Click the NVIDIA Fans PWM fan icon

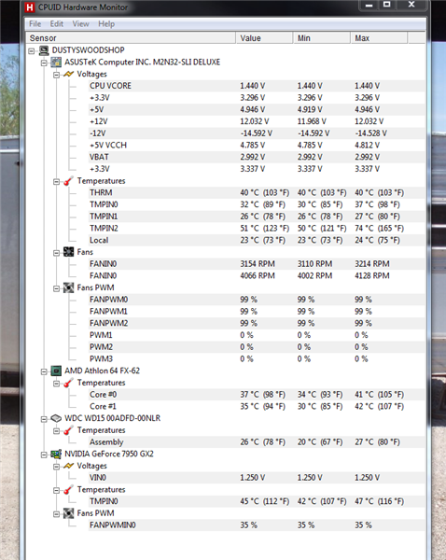tap(68, 513)
